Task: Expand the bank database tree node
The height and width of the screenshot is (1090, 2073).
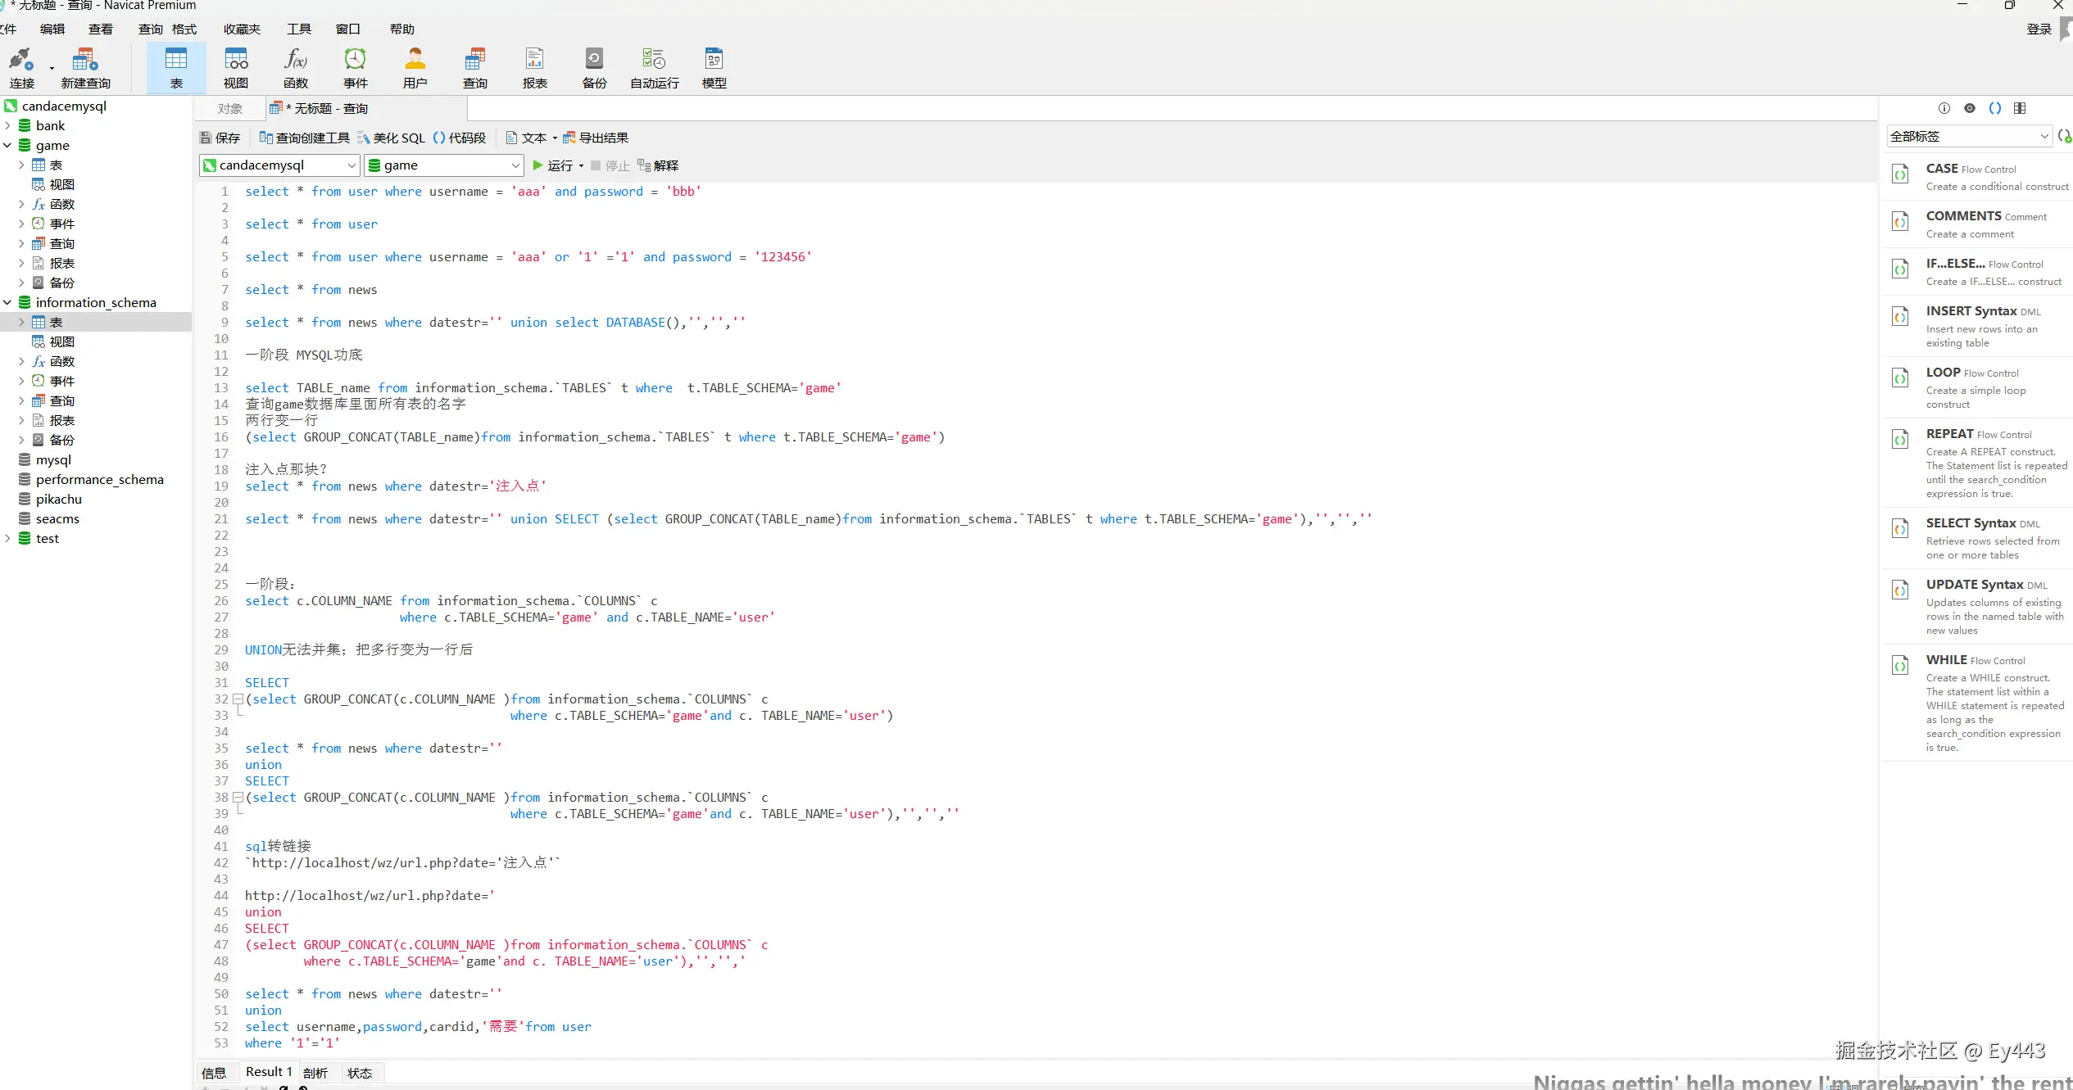Action: 8,126
